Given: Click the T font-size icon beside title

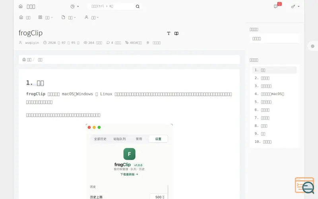Looking at the screenshot, I should (169, 33).
